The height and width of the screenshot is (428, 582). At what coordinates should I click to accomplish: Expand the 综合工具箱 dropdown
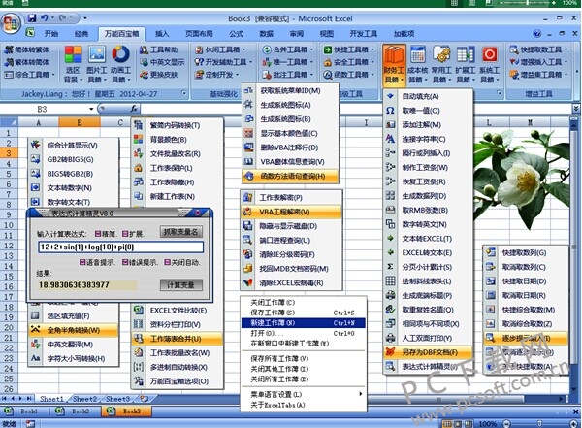pyautogui.click(x=53, y=75)
